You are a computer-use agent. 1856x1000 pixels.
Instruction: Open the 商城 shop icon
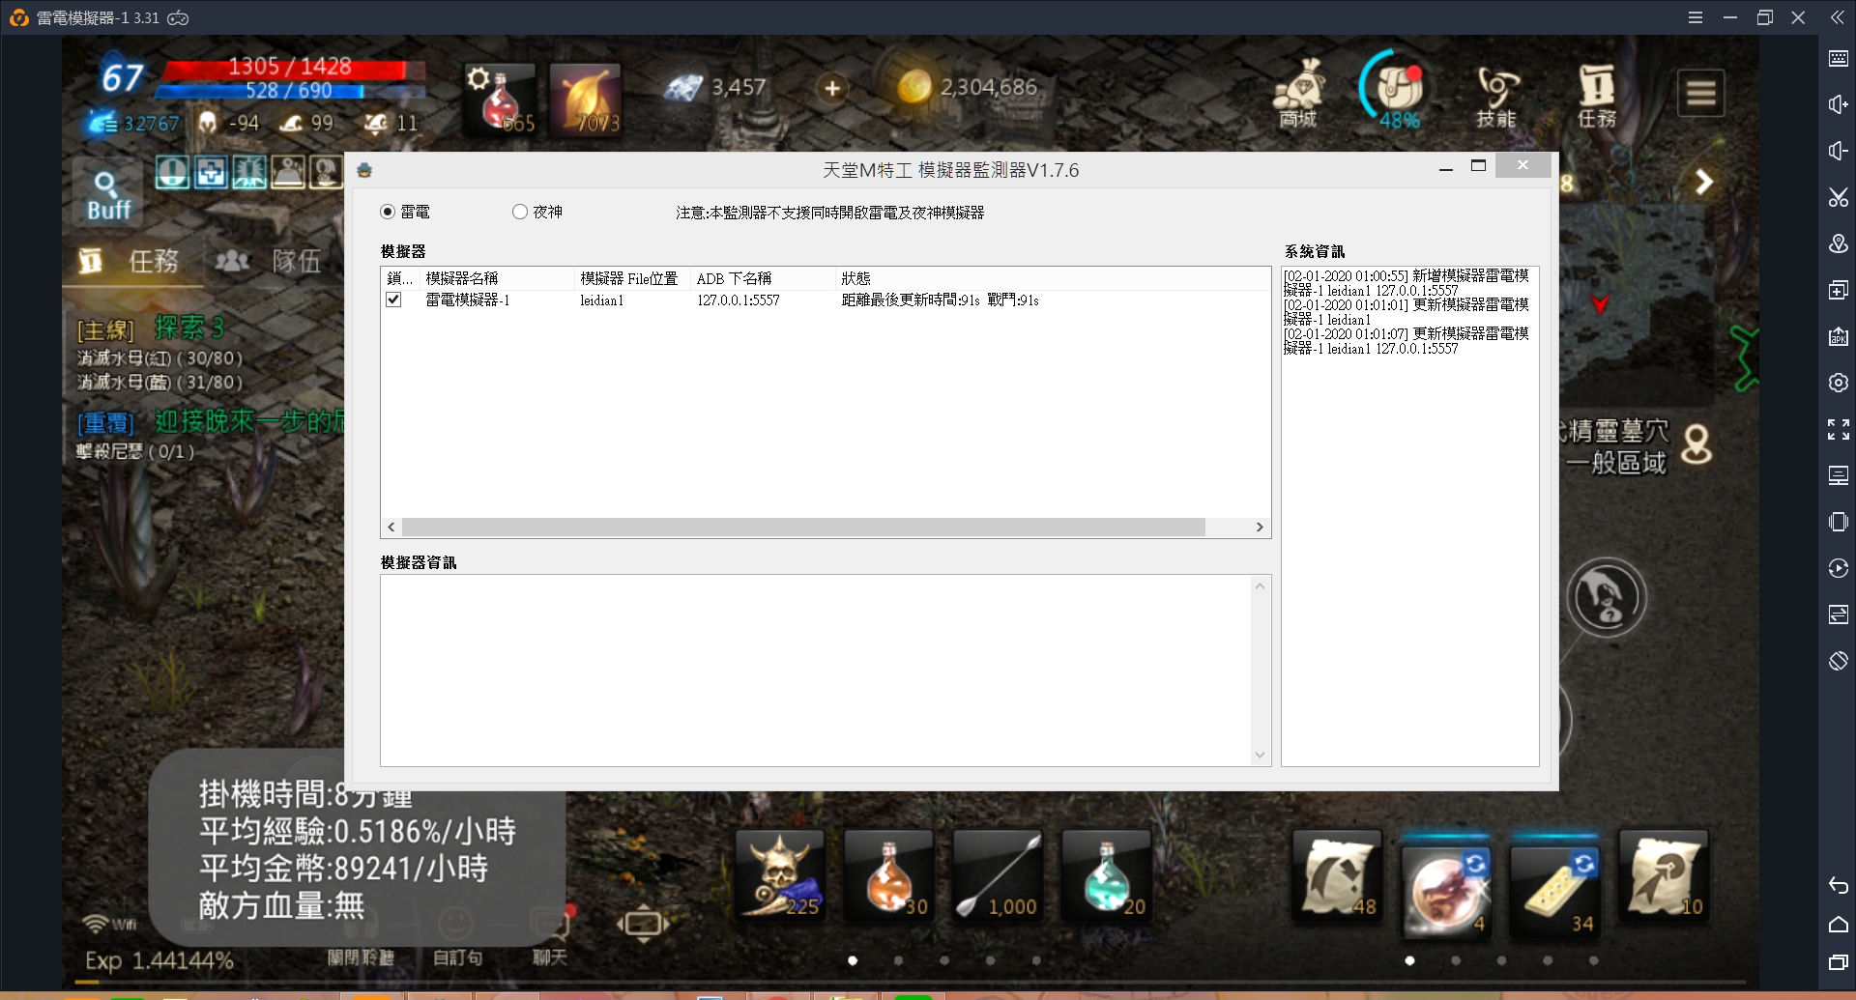pyautogui.click(x=1298, y=94)
